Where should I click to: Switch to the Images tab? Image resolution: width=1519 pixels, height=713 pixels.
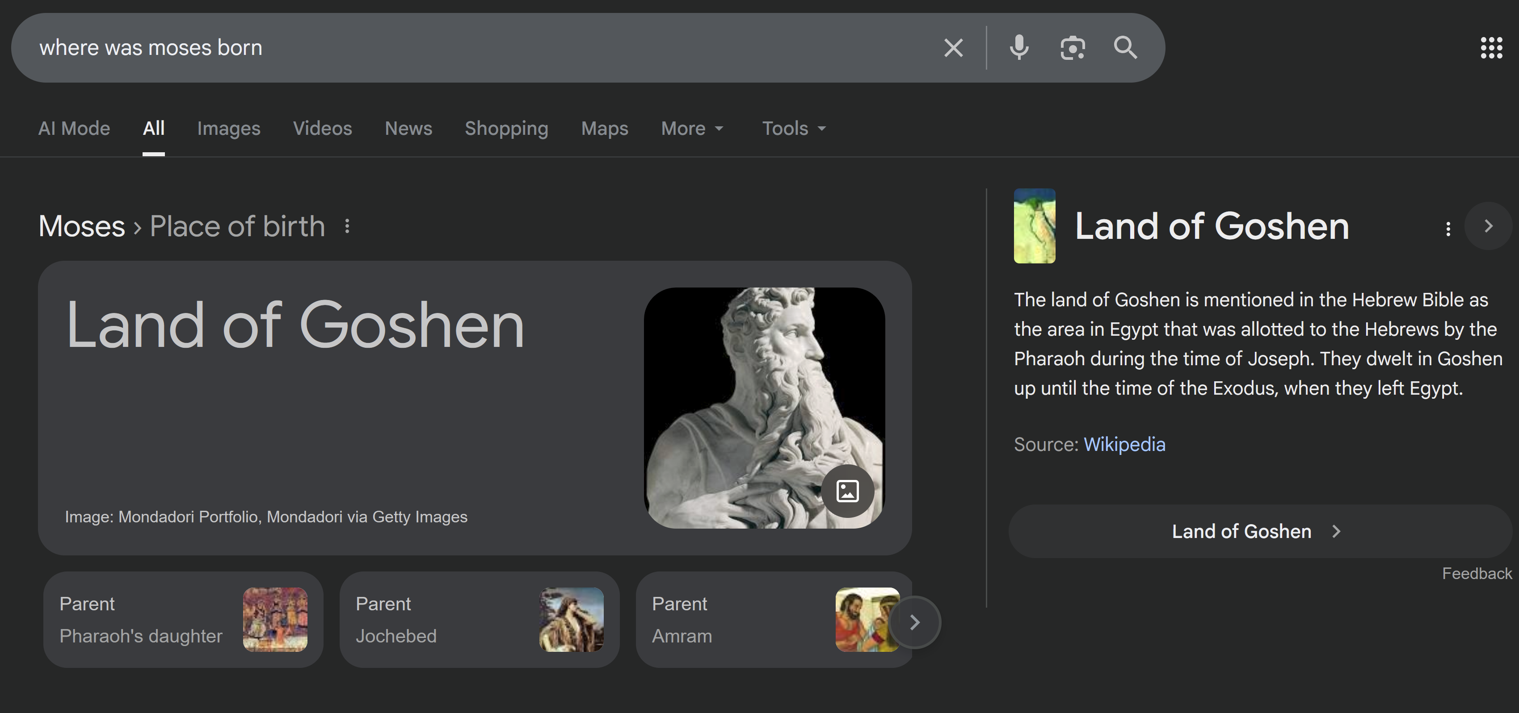(228, 129)
